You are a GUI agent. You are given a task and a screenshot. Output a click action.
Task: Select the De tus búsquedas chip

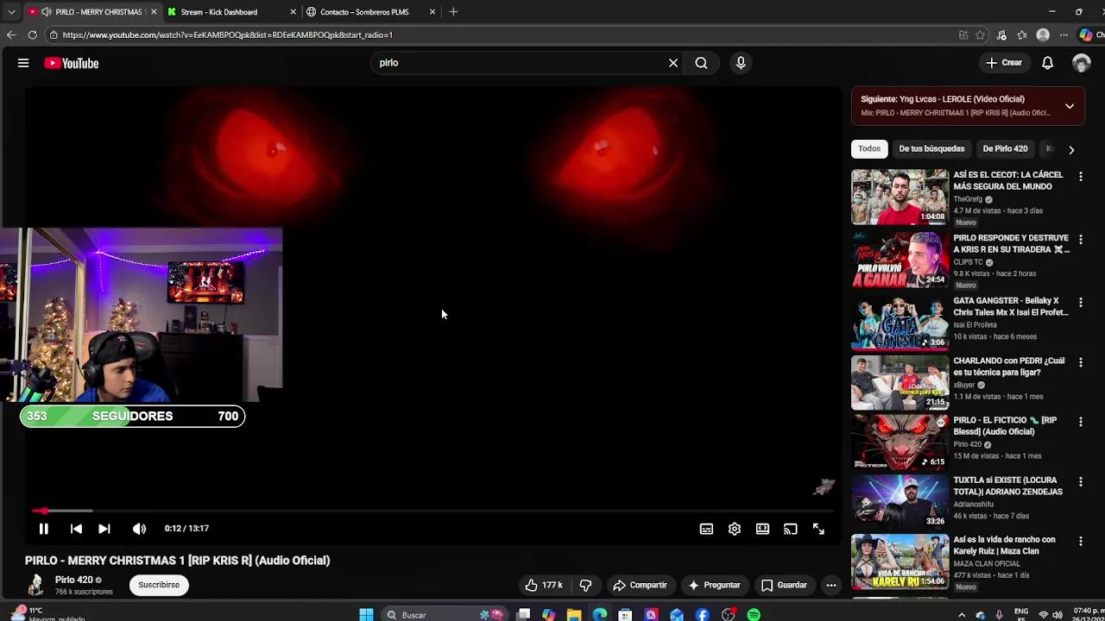931,148
